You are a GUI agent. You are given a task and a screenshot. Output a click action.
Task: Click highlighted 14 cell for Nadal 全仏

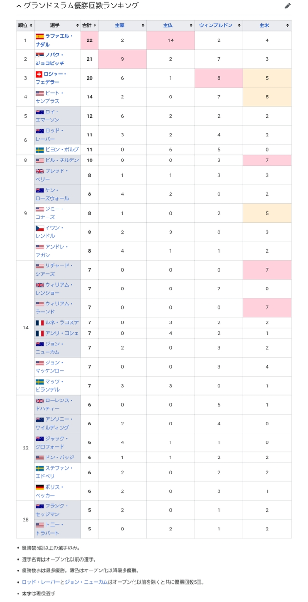pyautogui.click(x=171, y=40)
